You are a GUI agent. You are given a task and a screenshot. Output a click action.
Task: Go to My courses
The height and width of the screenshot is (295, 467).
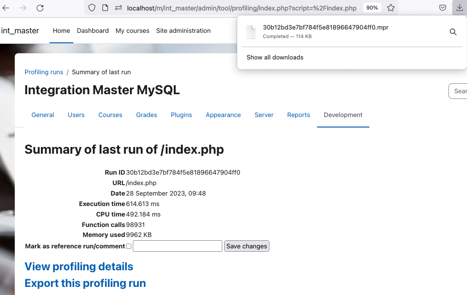pyautogui.click(x=132, y=30)
